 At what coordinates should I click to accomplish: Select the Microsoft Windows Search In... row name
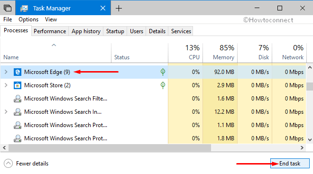click(63, 112)
